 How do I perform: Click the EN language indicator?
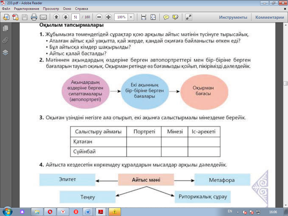click(x=230, y=211)
